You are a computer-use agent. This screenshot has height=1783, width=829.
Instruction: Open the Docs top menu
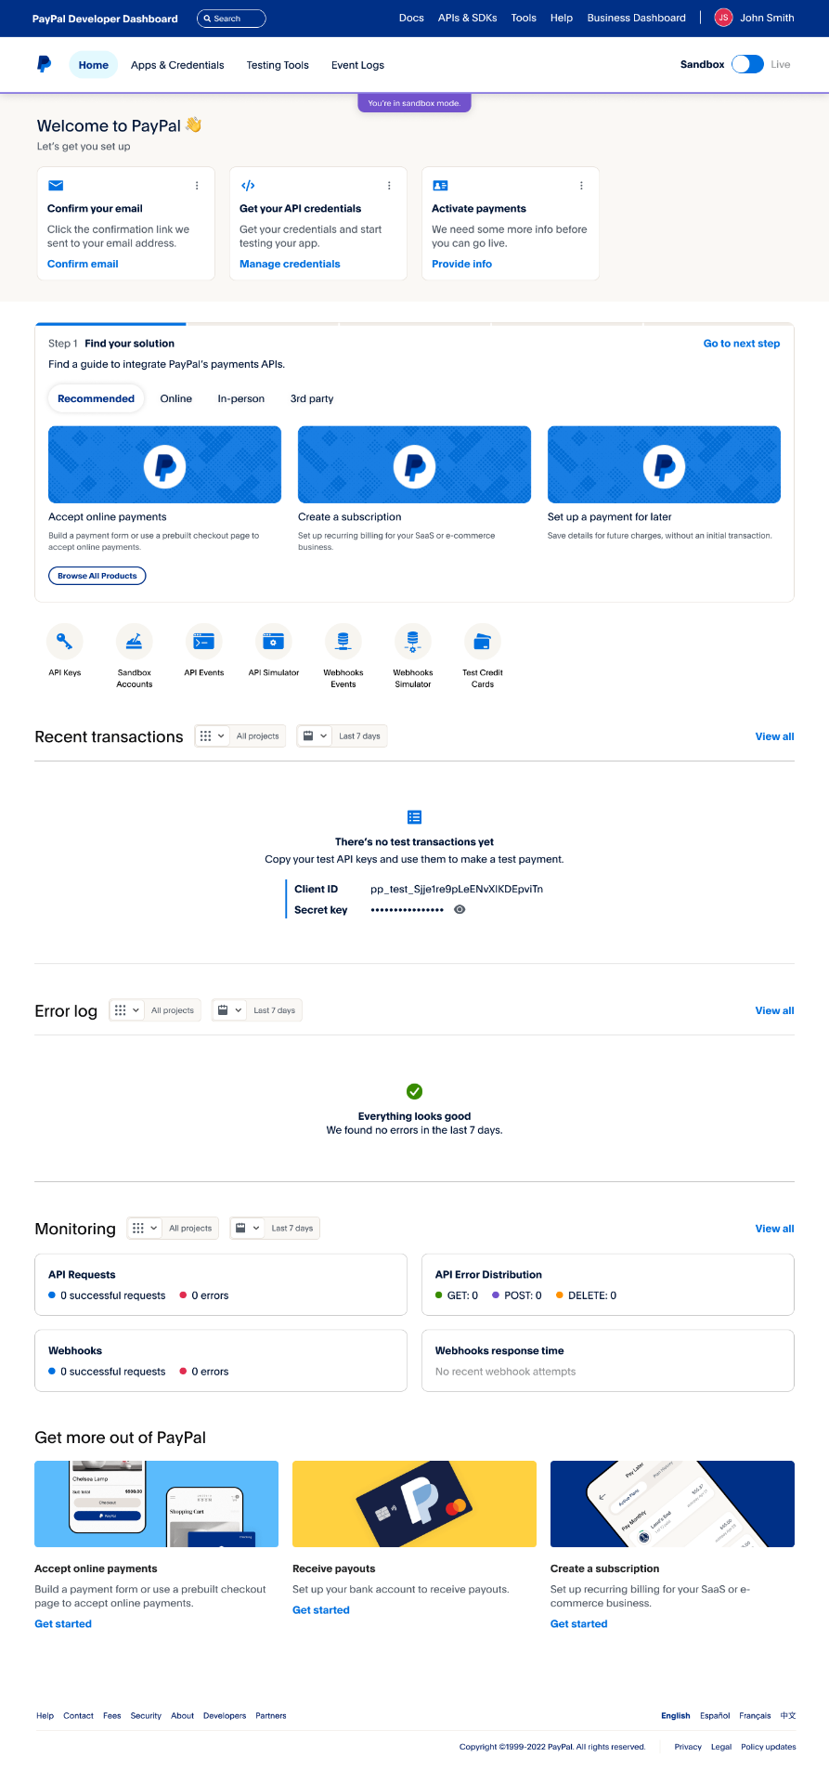(411, 18)
